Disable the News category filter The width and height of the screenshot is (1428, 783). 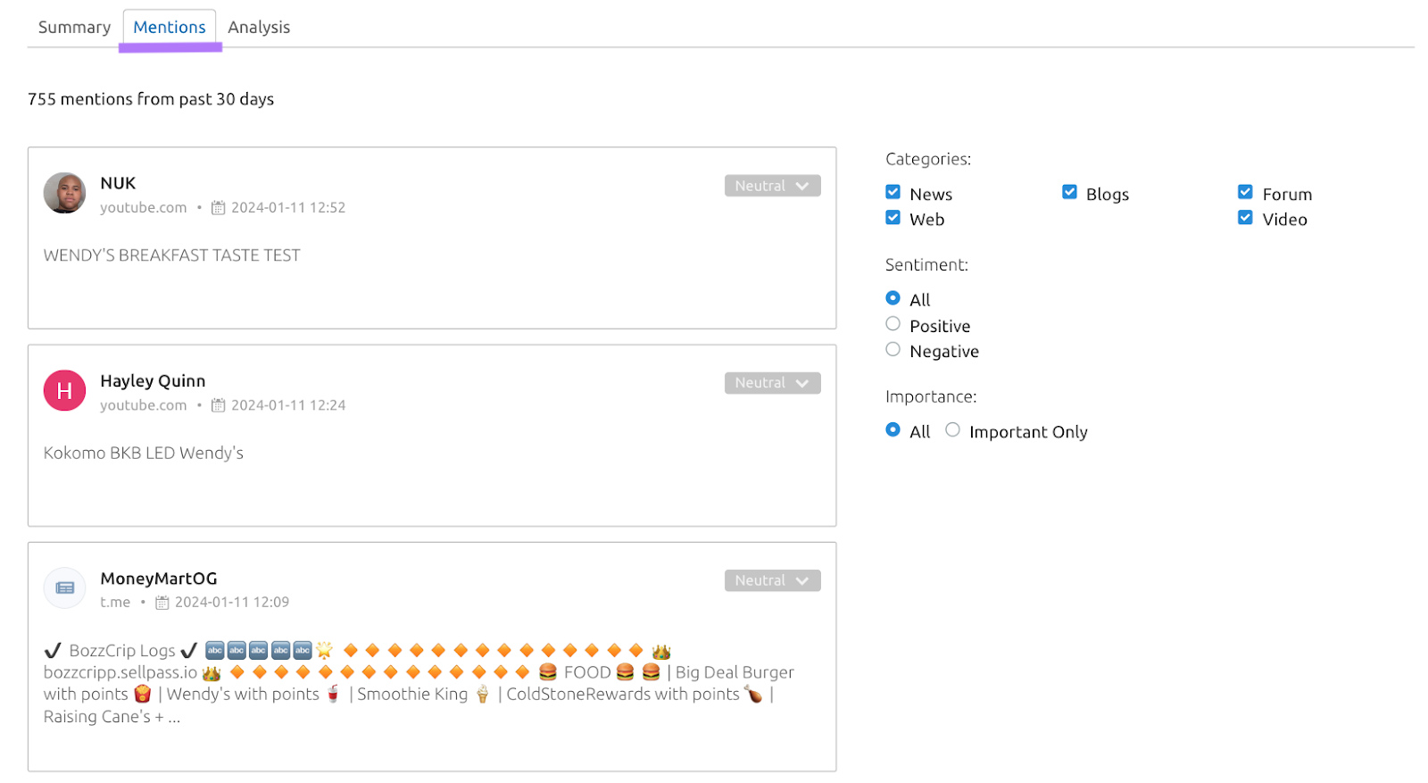tap(892, 191)
